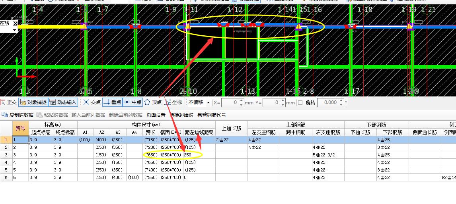Decrease rotation angle with down arrow
The image size is (456, 204).
click(x=341, y=104)
